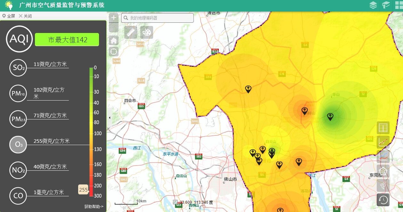This screenshot has width=403, height=212.
Task: Click the title 广州市空气质量监管与预警系统
Action: 62,5
